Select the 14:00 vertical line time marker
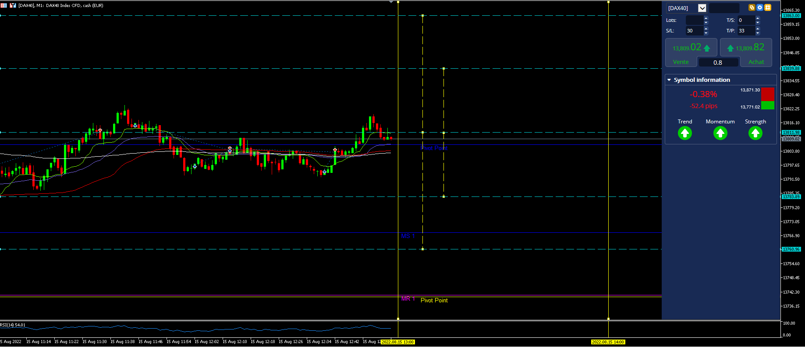 pyautogui.click(x=608, y=342)
